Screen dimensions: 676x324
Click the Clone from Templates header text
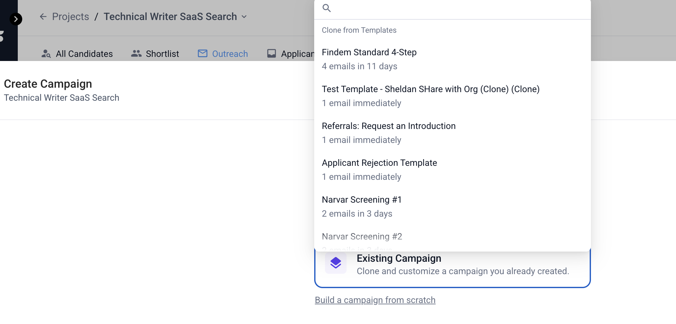(x=359, y=30)
